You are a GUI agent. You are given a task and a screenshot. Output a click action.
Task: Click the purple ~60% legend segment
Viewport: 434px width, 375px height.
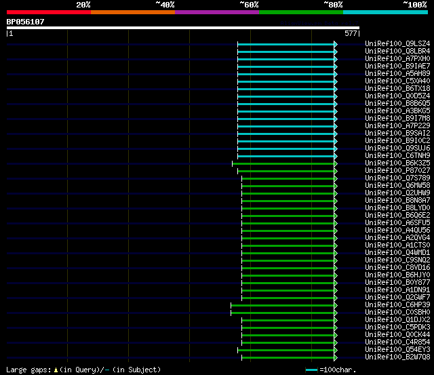[217, 12]
